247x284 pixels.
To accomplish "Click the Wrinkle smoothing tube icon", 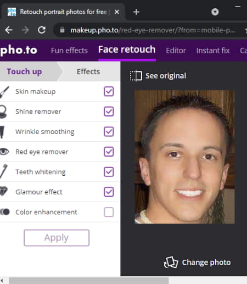I will click(x=2, y=132).
